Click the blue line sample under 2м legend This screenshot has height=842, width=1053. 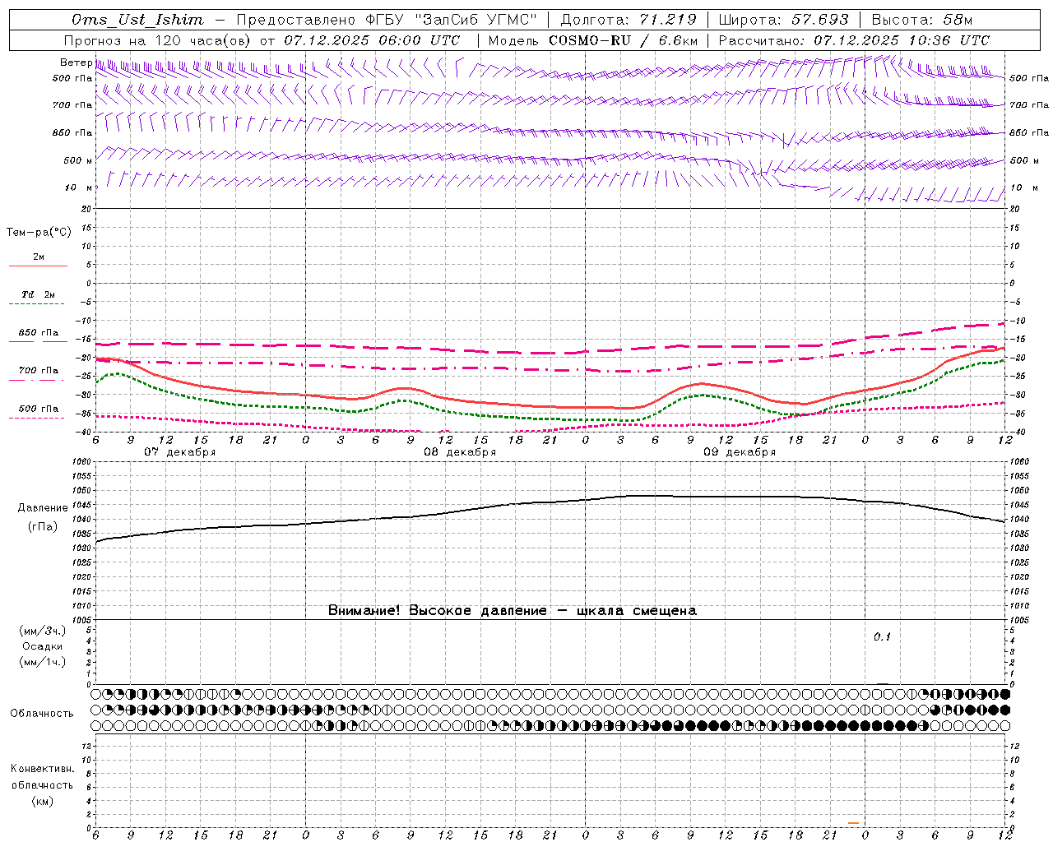pyautogui.click(x=38, y=266)
